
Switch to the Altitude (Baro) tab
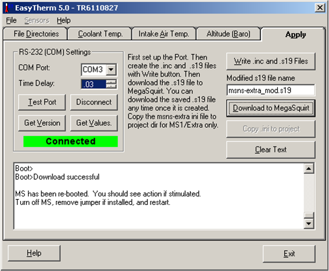point(228,34)
